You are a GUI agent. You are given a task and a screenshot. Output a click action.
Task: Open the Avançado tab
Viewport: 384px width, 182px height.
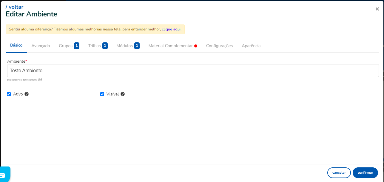(41, 46)
